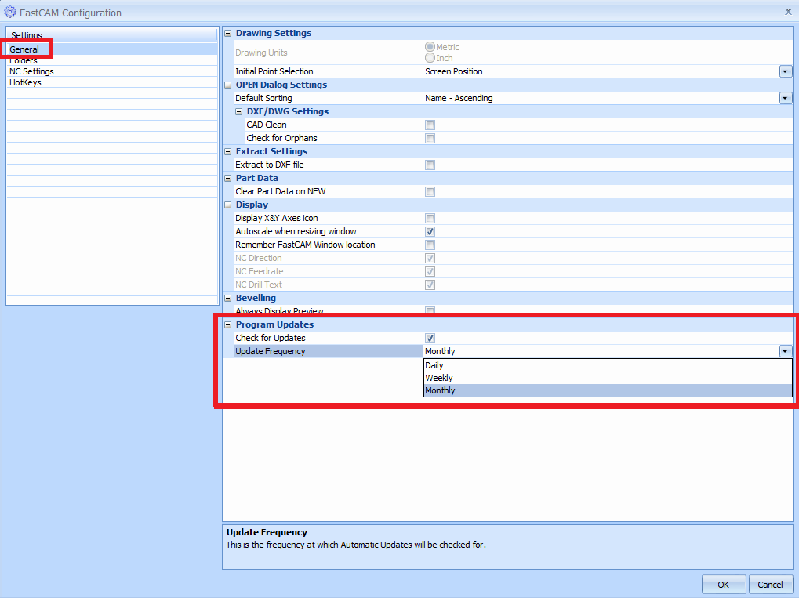The image size is (799, 598).
Task: Choose Monthly from the frequency list
Action: [608, 390]
